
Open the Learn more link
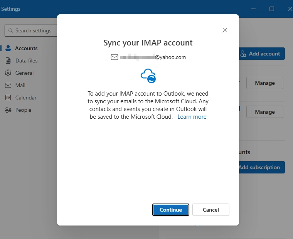point(192,117)
